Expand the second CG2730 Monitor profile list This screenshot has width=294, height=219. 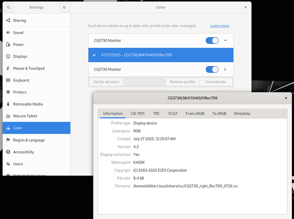(x=225, y=70)
